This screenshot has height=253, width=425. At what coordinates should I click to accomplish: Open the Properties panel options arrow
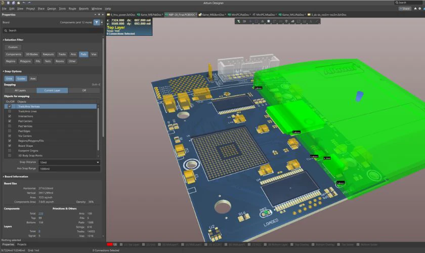(x=95, y=15)
